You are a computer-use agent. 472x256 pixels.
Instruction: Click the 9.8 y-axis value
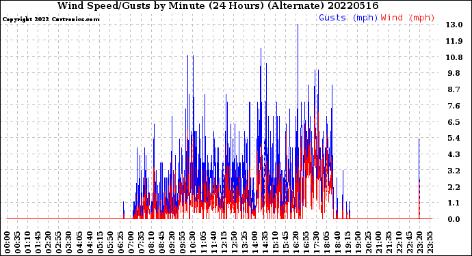tap(454, 73)
